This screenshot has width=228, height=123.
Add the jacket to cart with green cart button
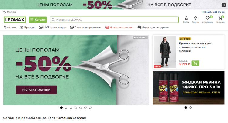point(195,63)
